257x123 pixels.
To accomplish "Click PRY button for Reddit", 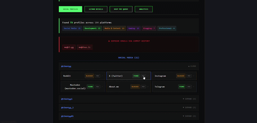I will [98, 76].
